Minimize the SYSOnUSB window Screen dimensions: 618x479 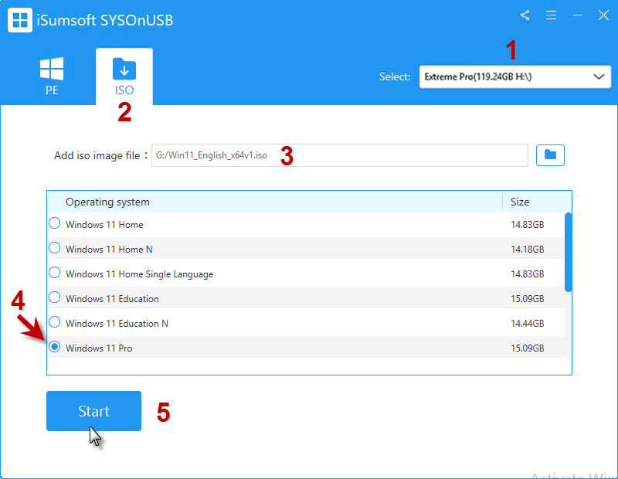point(577,15)
